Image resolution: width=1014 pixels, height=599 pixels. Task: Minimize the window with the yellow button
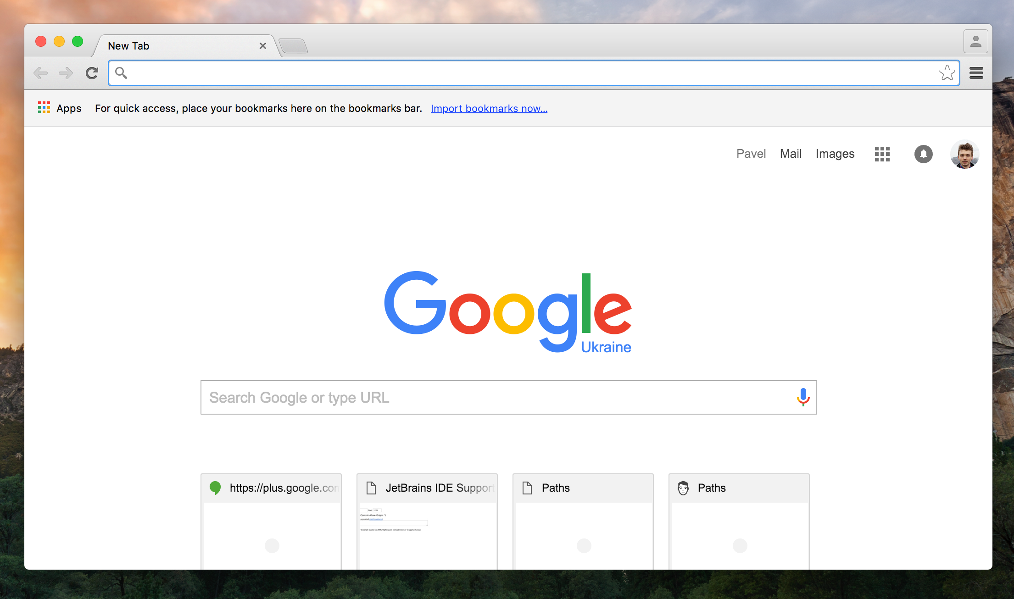[59, 41]
